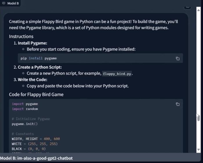Select the 'Write the Code:' step title

(x=32, y=80)
